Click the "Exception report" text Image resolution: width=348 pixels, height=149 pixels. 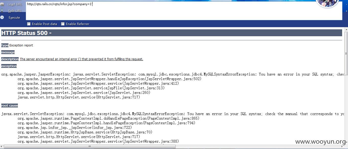click(x=21, y=45)
